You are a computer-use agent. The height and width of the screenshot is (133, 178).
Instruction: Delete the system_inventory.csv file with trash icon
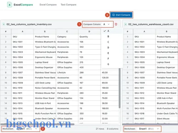click(116, 24)
